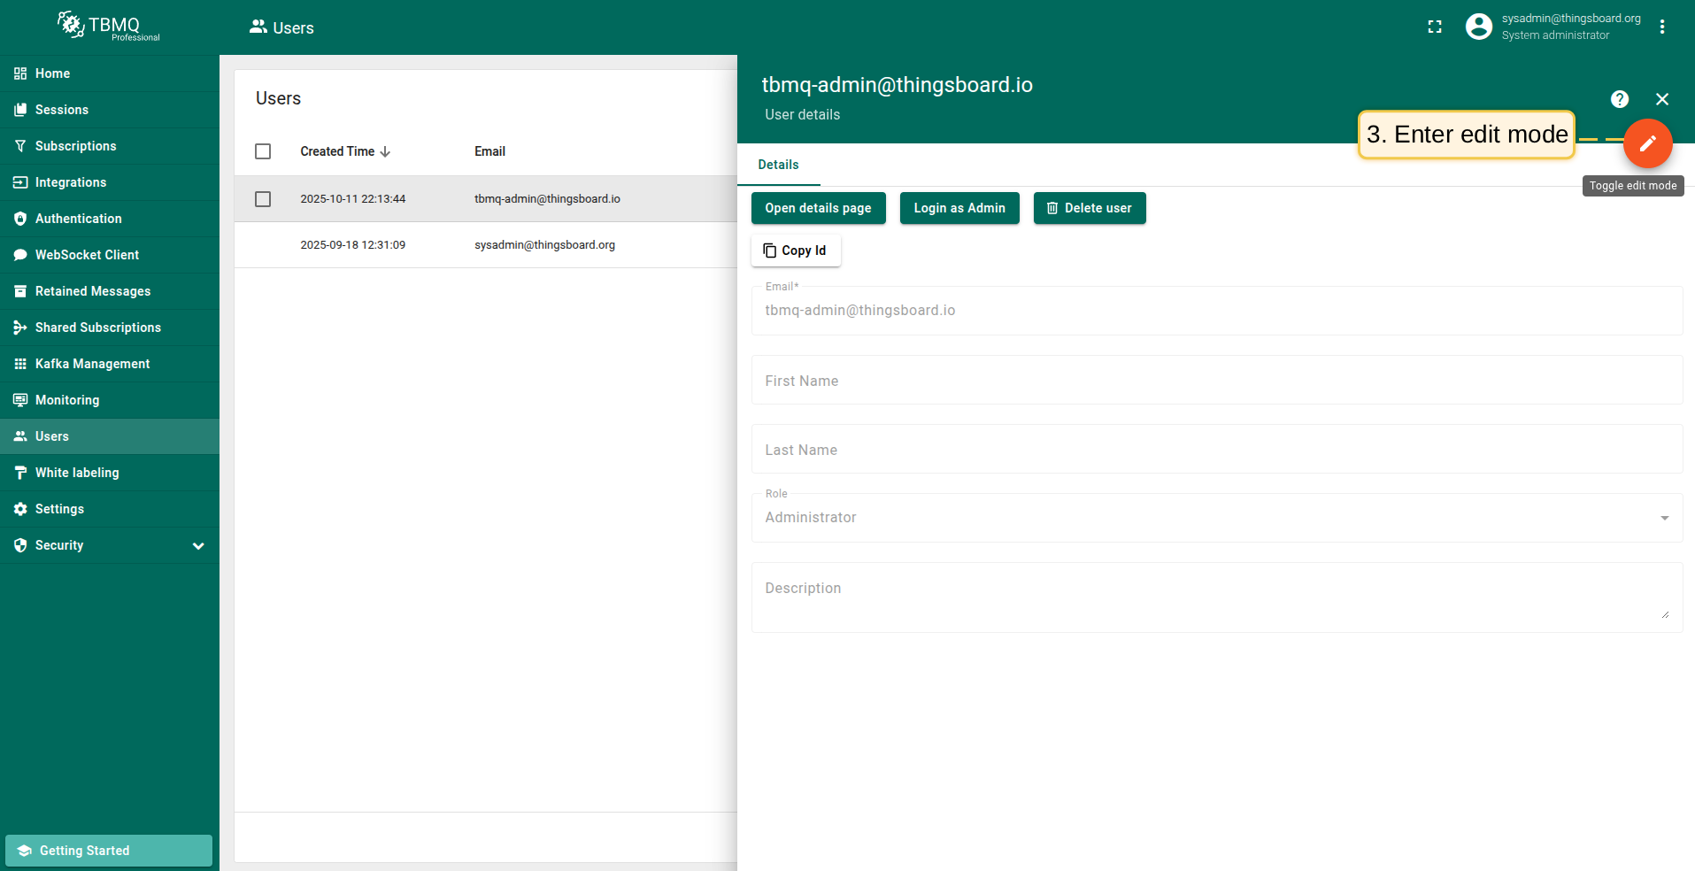
Task: Click the Login as Admin button
Action: (x=959, y=208)
